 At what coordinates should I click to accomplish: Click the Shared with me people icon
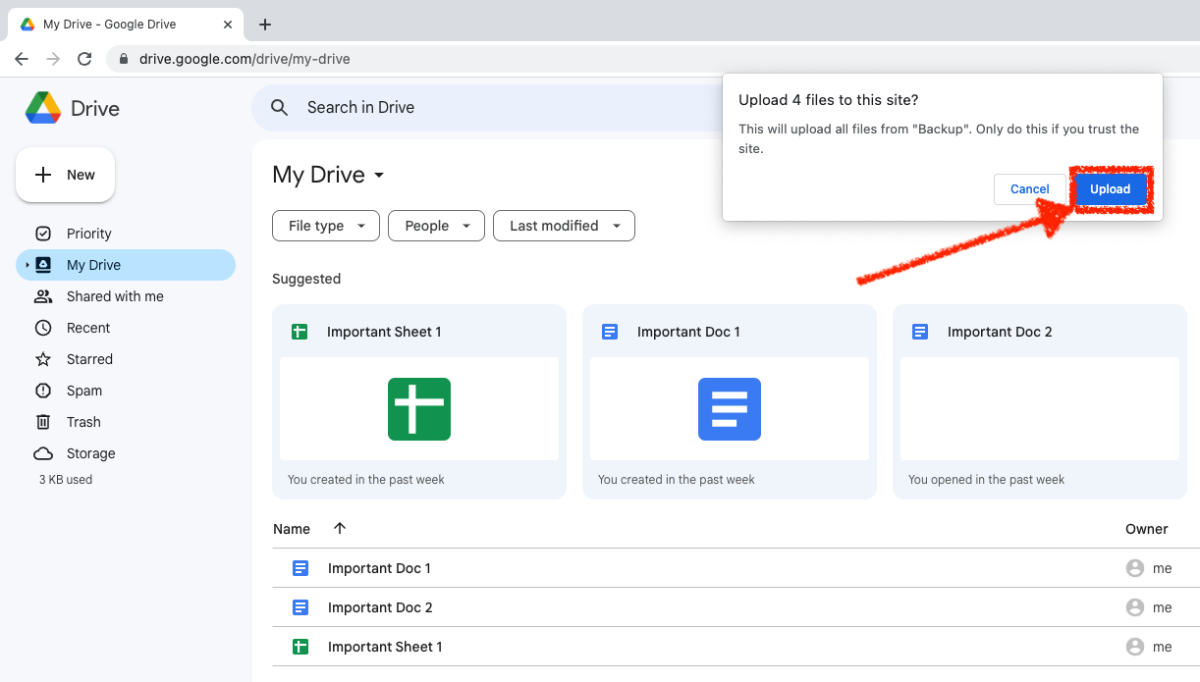(x=43, y=296)
